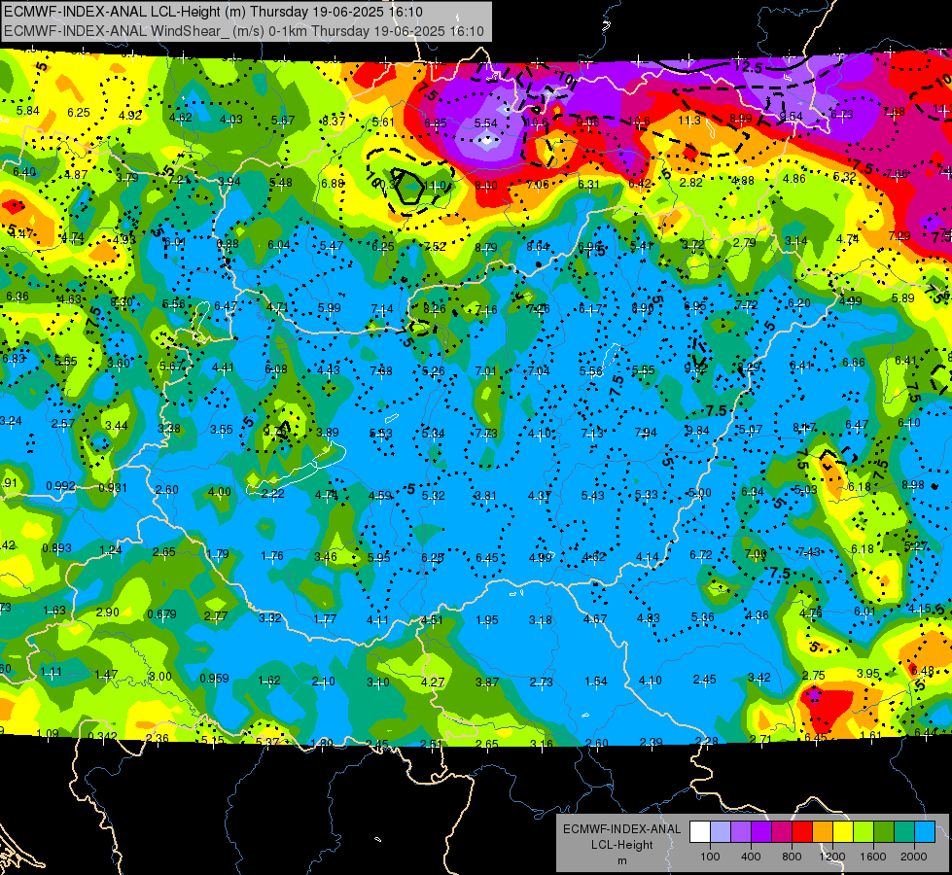This screenshot has height=875, width=952.
Task: Click the wind shear value '9.32'
Action: (x=696, y=367)
